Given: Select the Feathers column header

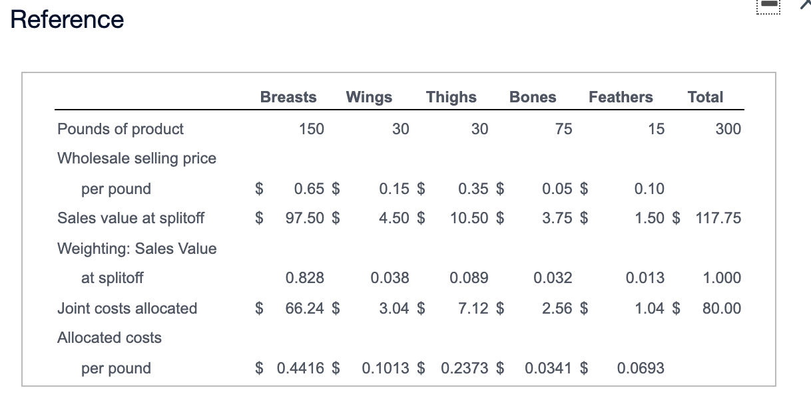Looking at the screenshot, I should pos(620,97).
